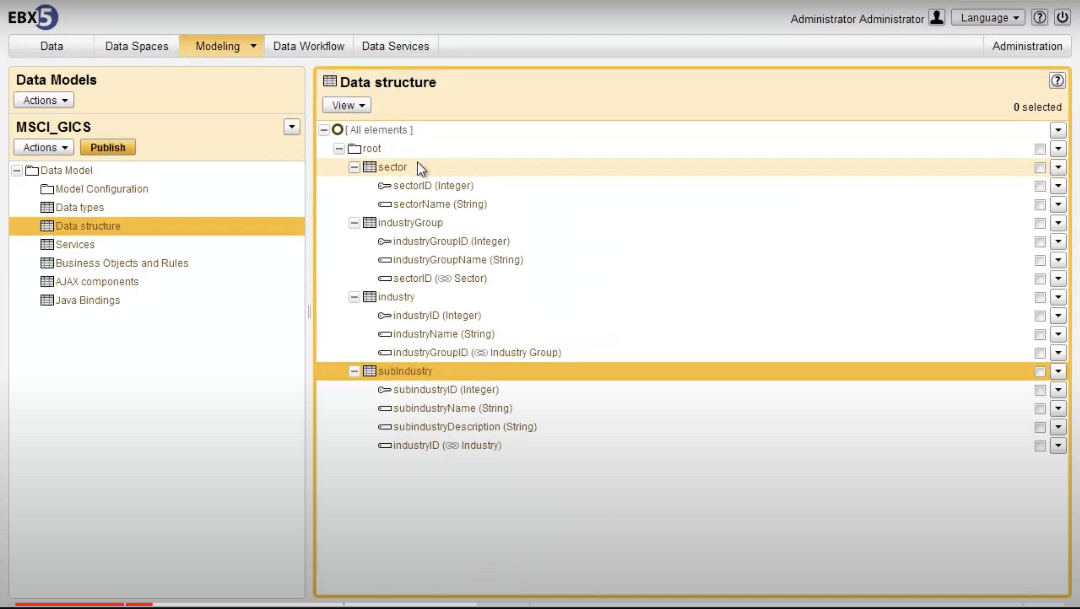Viewport: 1080px width, 609px height.
Task: Collapse the industryGroup table node
Action: coord(354,222)
